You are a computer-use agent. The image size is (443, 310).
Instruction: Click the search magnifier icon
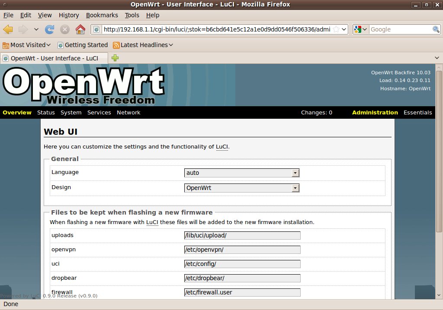click(436, 29)
